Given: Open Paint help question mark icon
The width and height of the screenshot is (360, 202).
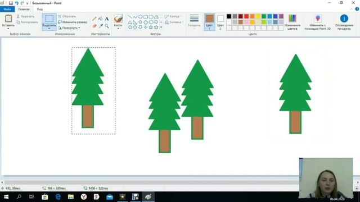Looking at the screenshot, I should (x=357, y=9).
